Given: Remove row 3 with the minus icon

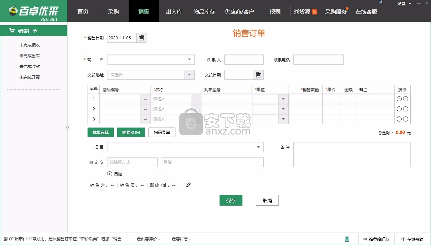Looking at the screenshot, I should pyautogui.click(x=406, y=119).
